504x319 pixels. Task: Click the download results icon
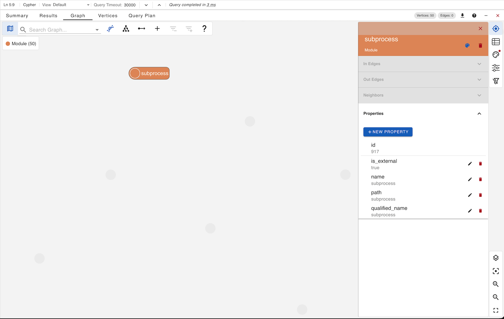462,15
